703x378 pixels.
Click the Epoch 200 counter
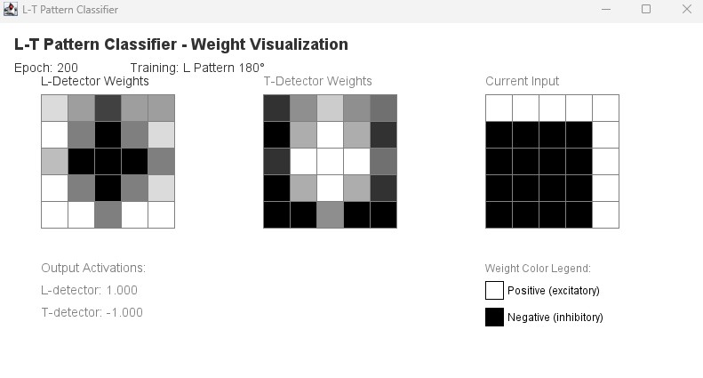pyautogui.click(x=46, y=68)
